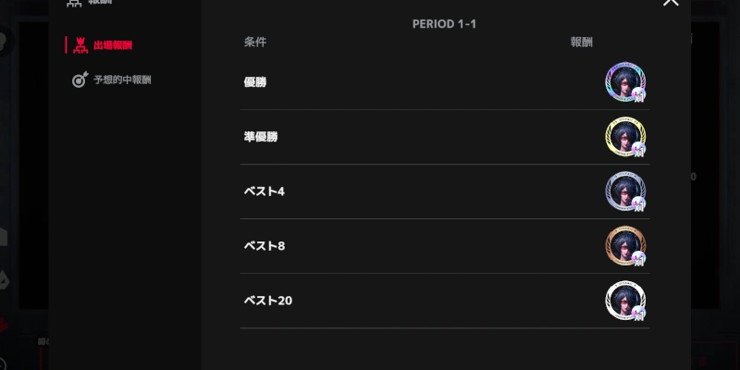Viewport: 740px width, 370px height.
Task: Select the 出場報酬 crown icon in sidebar
Action: coord(80,44)
